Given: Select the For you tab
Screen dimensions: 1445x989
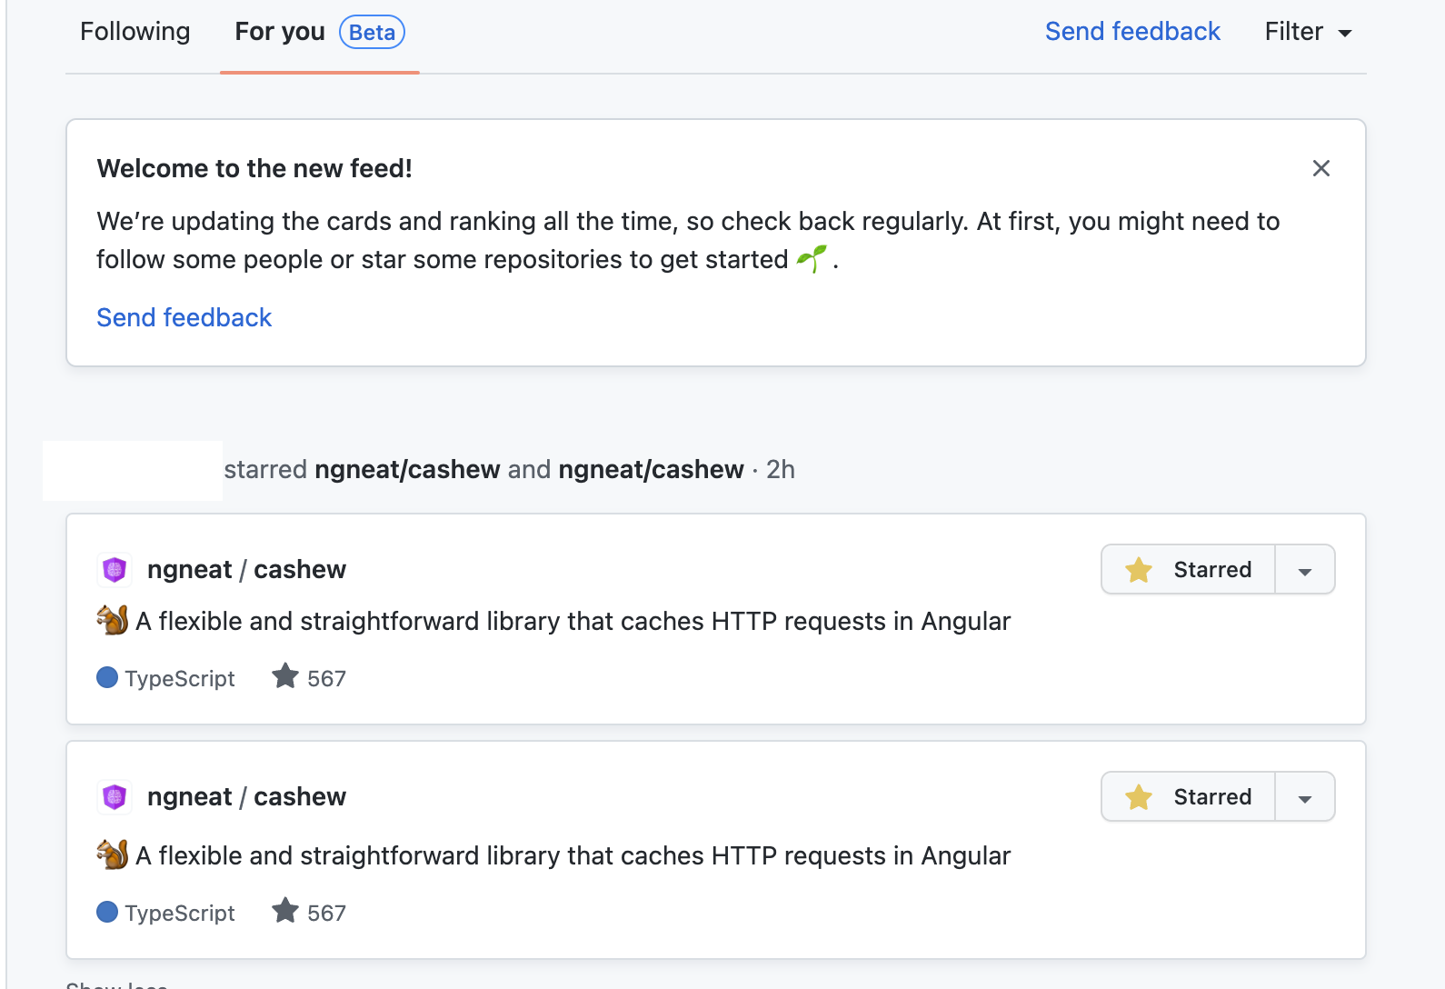Looking at the screenshot, I should pyautogui.click(x=280, y=32).
